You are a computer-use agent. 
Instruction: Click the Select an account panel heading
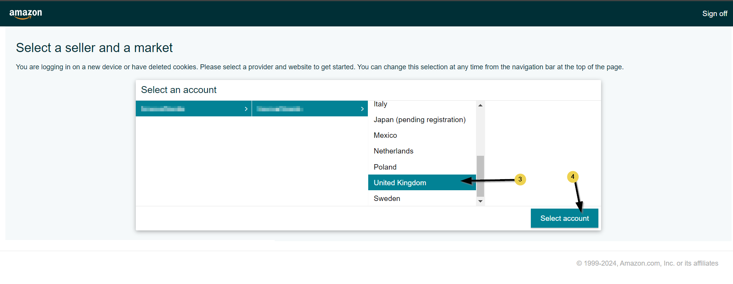179,90
